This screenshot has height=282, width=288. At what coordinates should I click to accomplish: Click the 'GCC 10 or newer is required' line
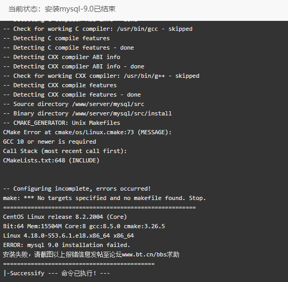(50, 142)
